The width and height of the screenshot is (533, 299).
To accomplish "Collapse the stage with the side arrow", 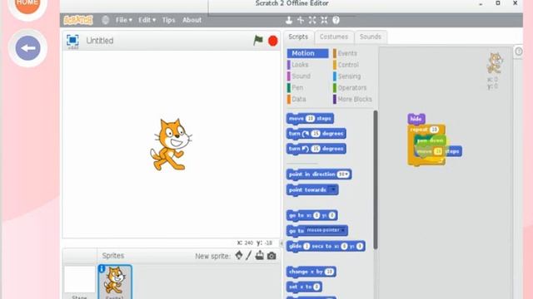I will point(281,243).
